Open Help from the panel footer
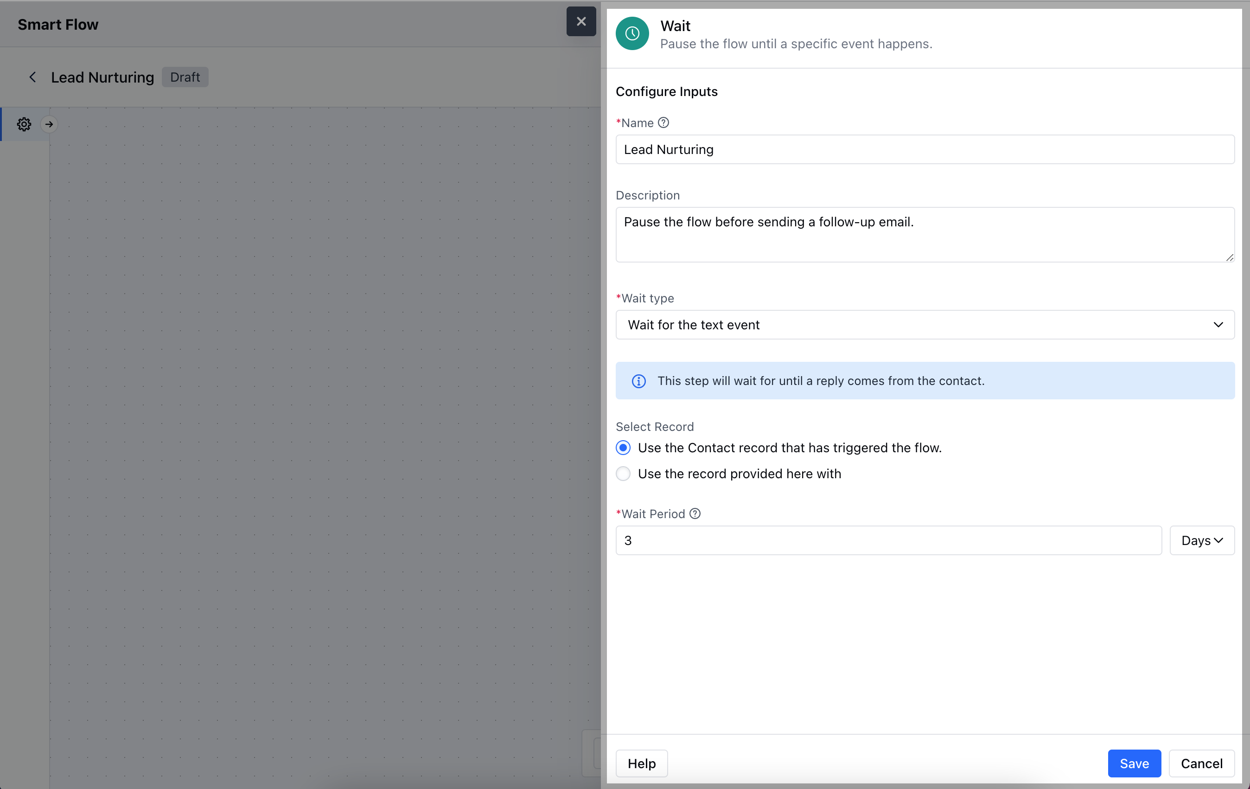 click(x=641, y=763)
